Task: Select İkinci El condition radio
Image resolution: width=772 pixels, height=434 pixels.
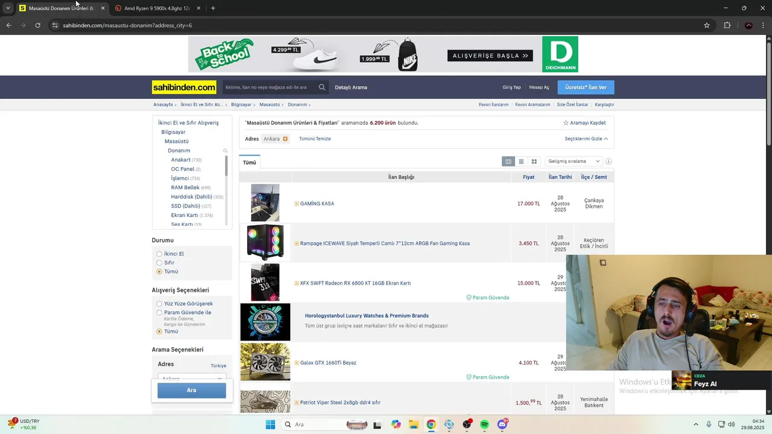Action: tap(159, 254)
